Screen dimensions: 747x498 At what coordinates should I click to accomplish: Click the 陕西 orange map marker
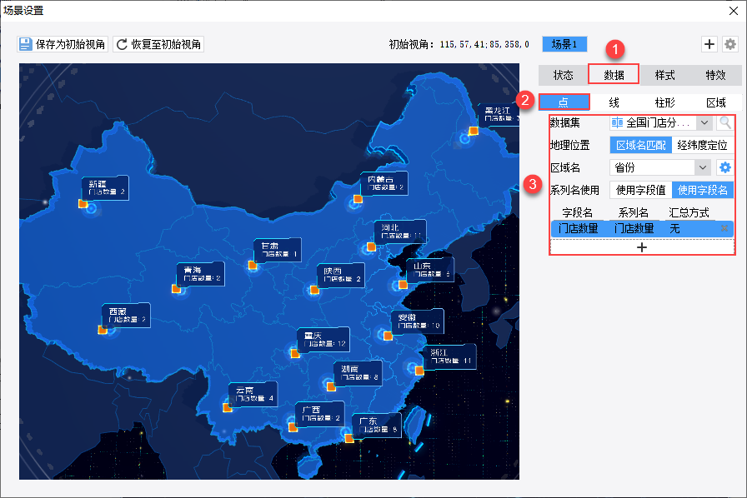click(x=314, y=290)
